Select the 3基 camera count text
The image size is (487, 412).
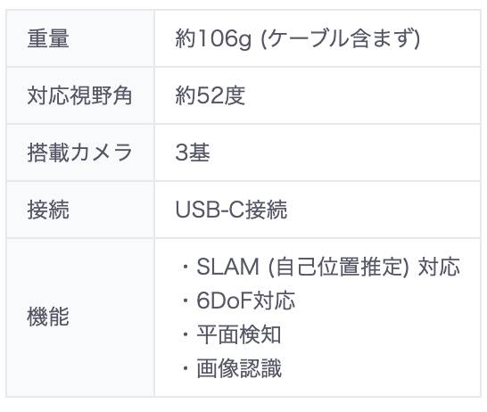[x=193, y=152]
